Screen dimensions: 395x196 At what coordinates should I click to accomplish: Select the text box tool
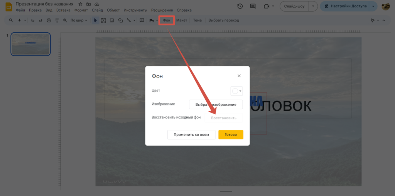pos(103,20)
